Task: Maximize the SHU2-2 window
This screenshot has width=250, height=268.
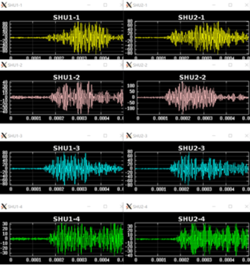Action: click(x=230, y=65)
